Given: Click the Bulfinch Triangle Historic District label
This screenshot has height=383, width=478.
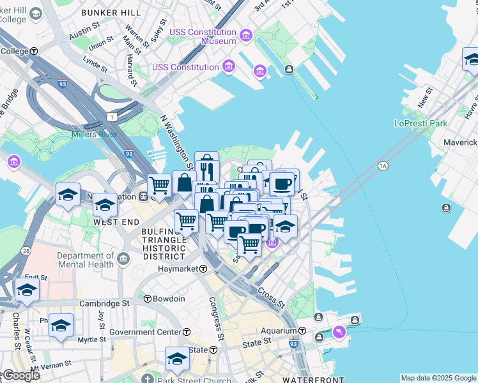Looking at the screenshot, I should [164, 244].
